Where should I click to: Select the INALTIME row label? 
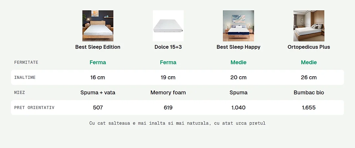tap(25, 78)
